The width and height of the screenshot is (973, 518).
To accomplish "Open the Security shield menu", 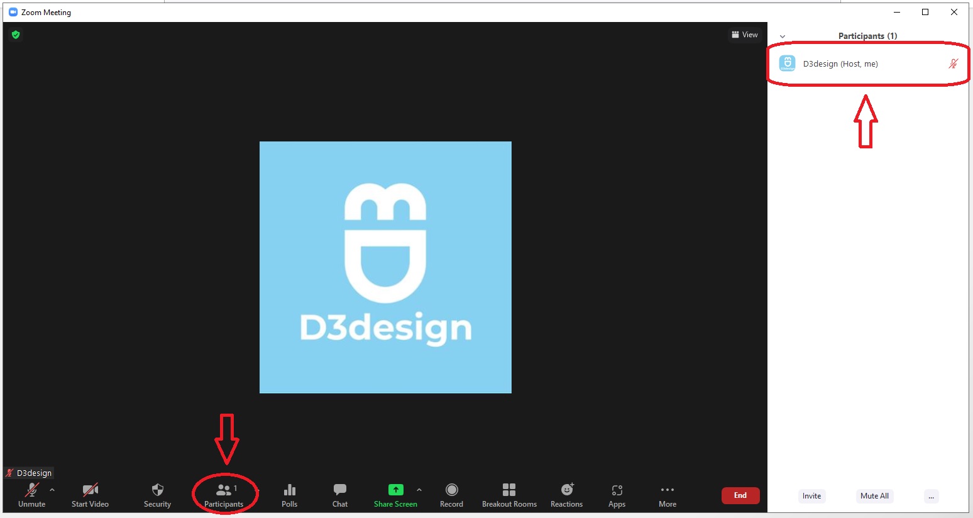I will (157, 495).
